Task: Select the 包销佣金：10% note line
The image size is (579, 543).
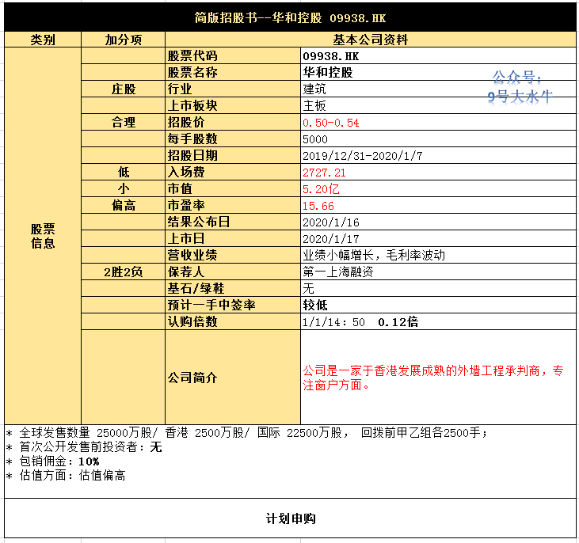Action: (x=53, y=461)
